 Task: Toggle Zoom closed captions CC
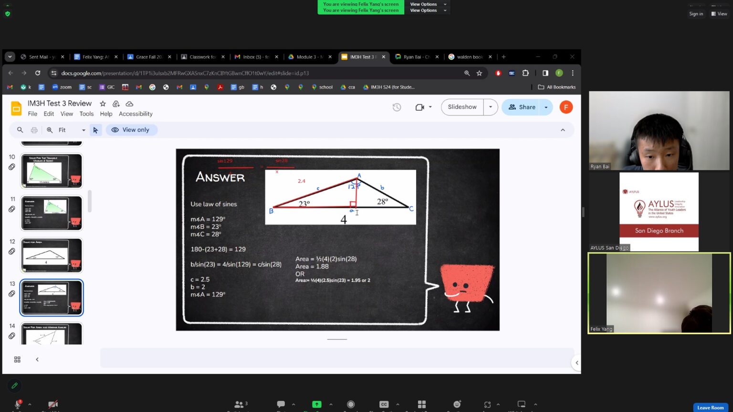coord(384,404)
